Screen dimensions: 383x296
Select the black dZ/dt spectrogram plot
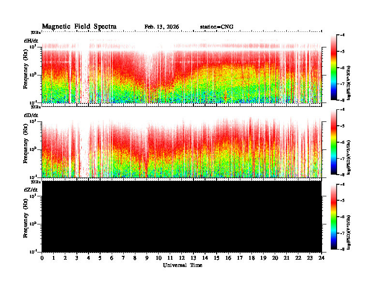click(x=182, y=216)
